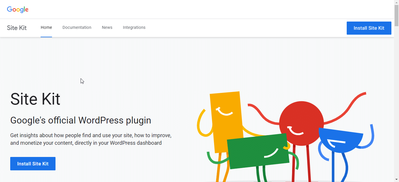Click the WordPress plugin subtitle text
The height and width of the screenshot is (182, 399).
[81, 120]
